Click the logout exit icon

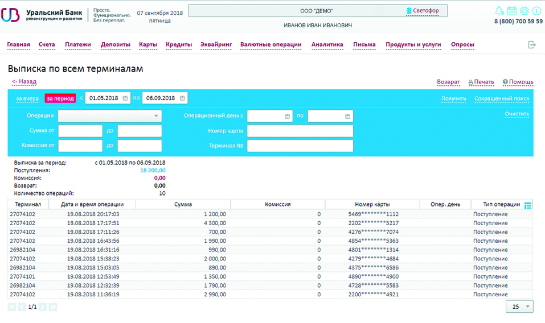tap(532, 44)
